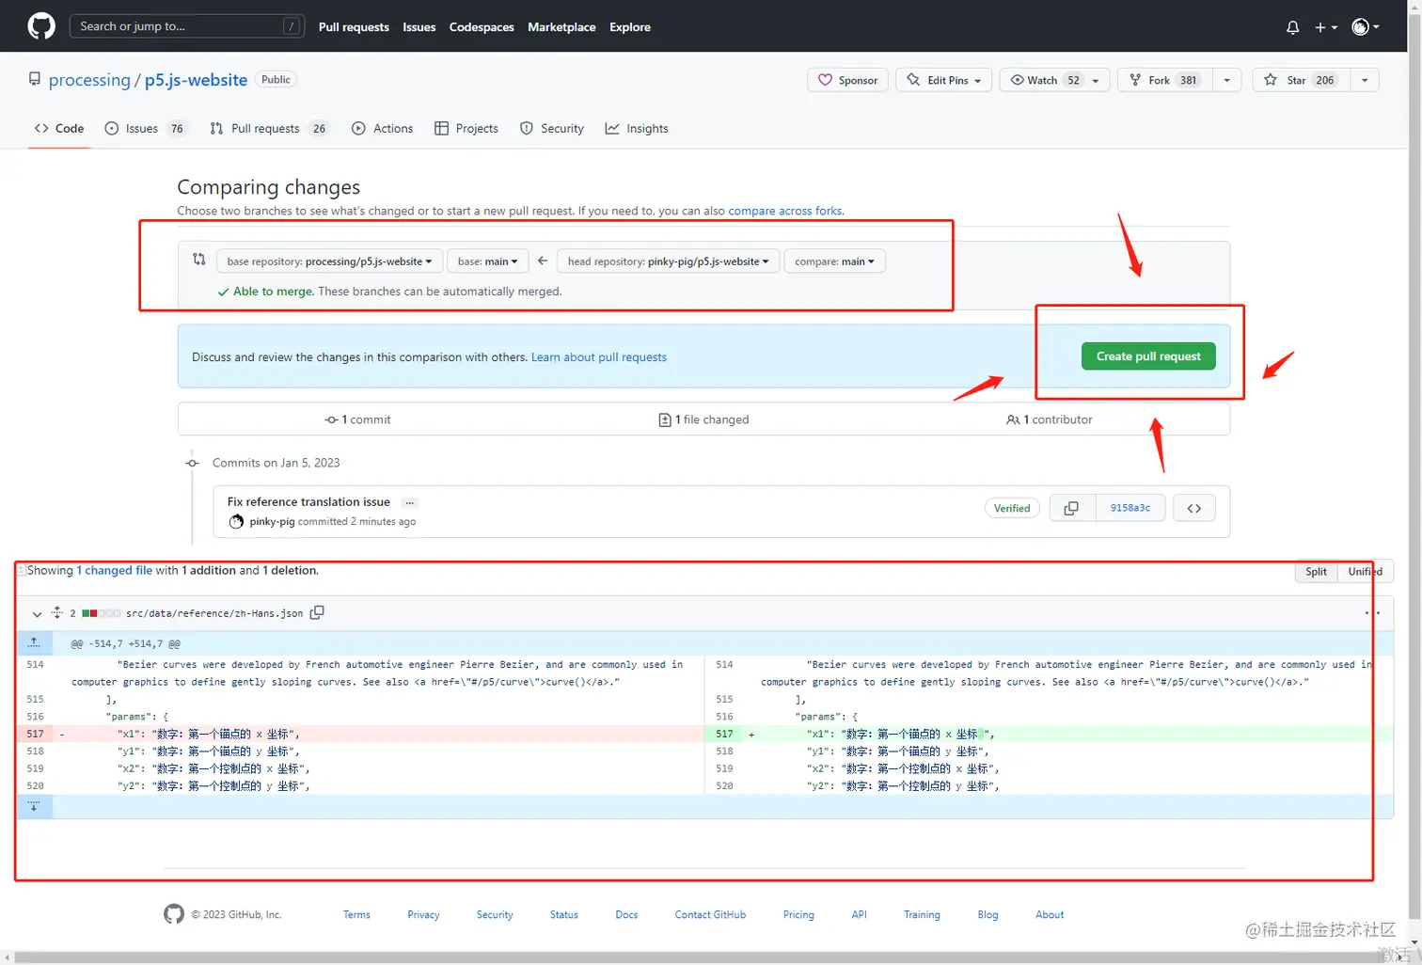Screen dimensions: 1422x965
Task: Open the Edit Pins dropdown
Action: point(944,80)
